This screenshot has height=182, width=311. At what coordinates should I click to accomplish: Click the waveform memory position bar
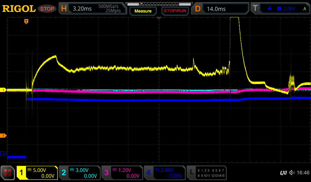click(x=159, y=4)
